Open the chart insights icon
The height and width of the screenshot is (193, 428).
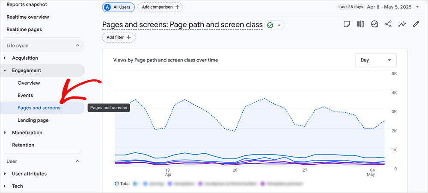(x=374, y=24)
